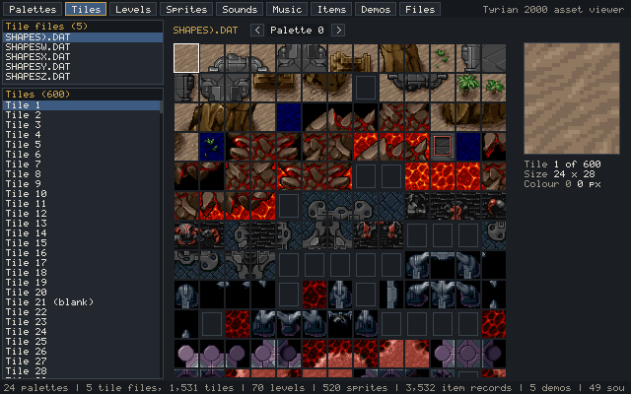Go to previous palette with left arrow
The image size is (631, 394).
tap(257, 31)
